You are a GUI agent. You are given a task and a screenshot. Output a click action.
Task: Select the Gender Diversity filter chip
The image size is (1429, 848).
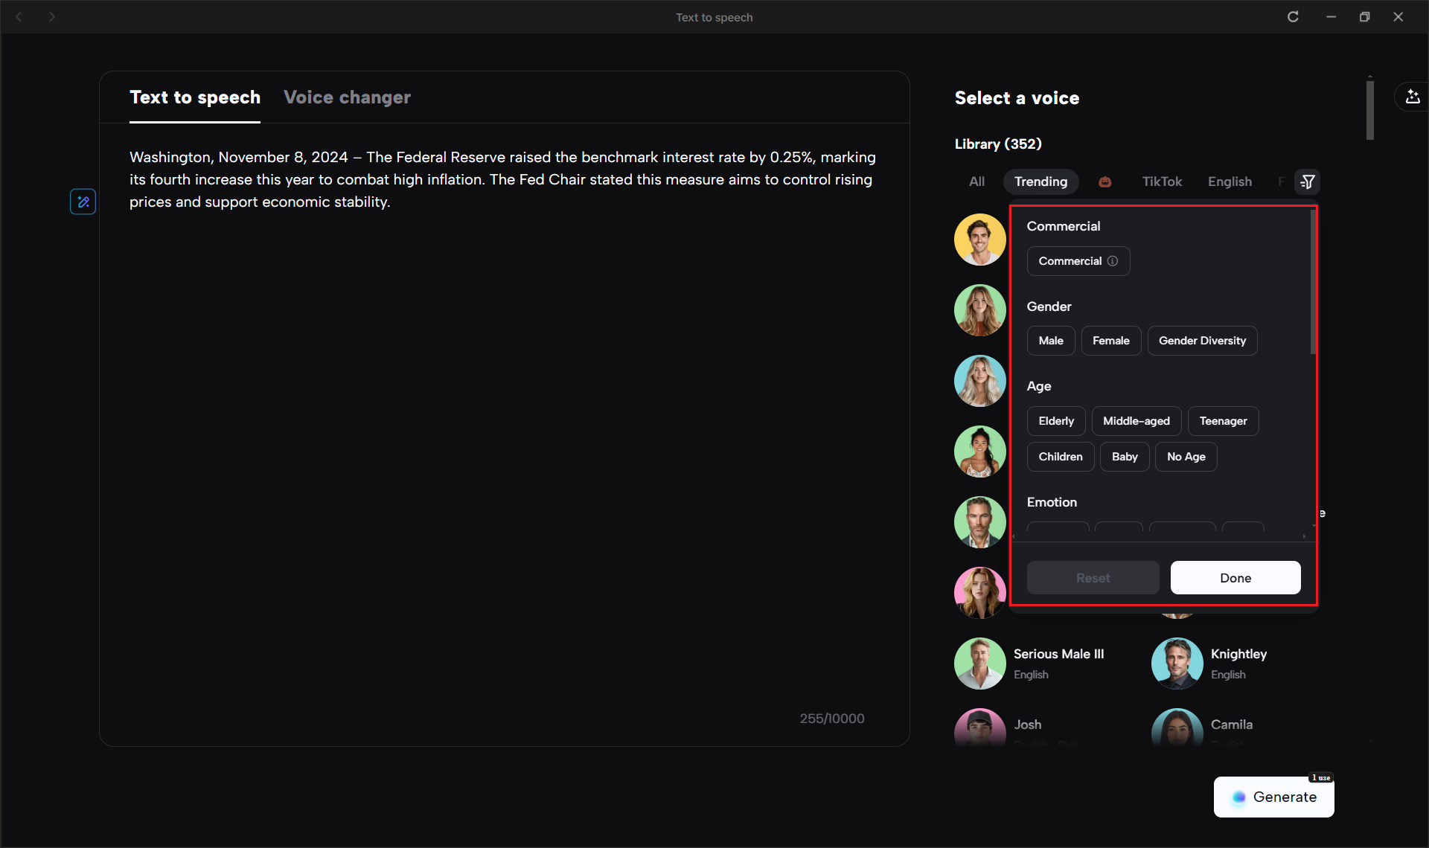[1202, 340]
